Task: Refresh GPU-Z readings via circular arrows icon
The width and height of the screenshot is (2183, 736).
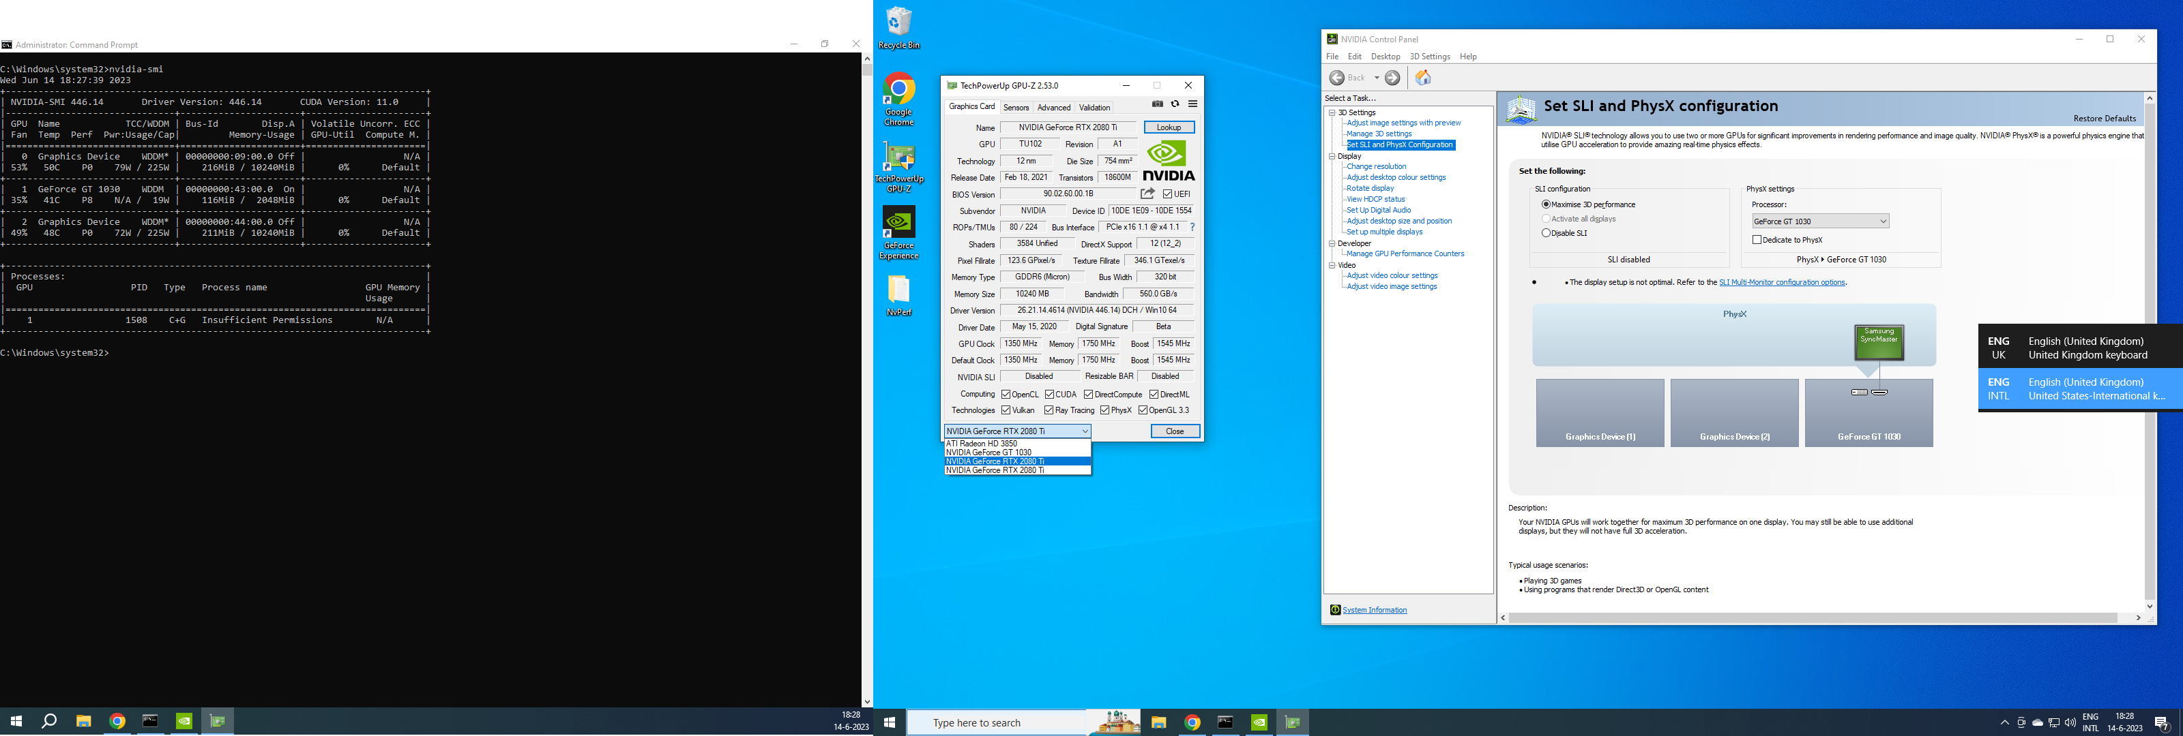Action: (1175, 104)
